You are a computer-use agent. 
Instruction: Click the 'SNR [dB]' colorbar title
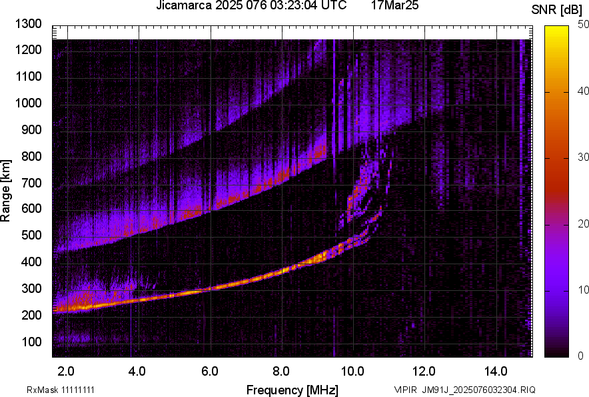tap(557, 10)
